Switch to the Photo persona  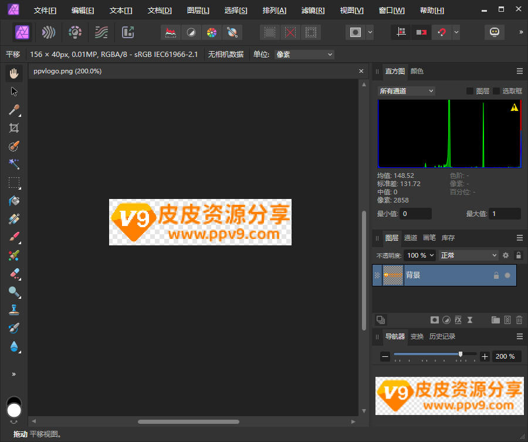(x=22, y=32)
